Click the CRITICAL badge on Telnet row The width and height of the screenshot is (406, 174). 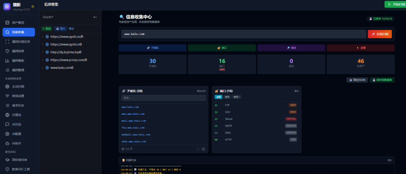291,119
